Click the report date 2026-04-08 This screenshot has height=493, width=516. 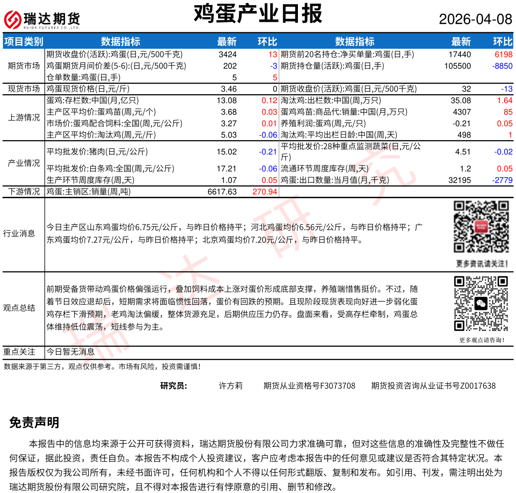[x=475, y=19]
